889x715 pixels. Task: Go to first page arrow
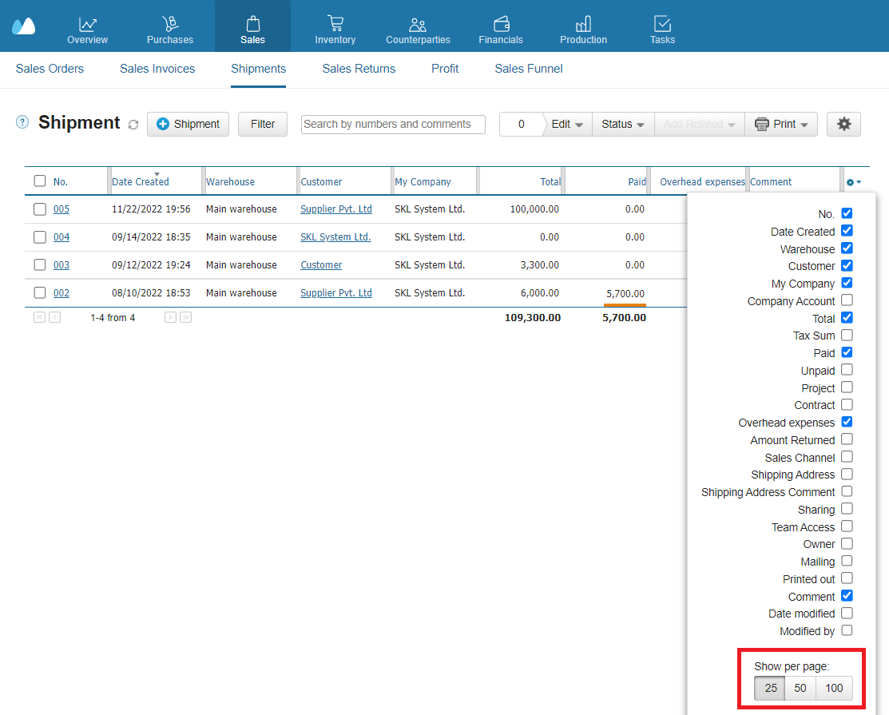click(39, 317)
